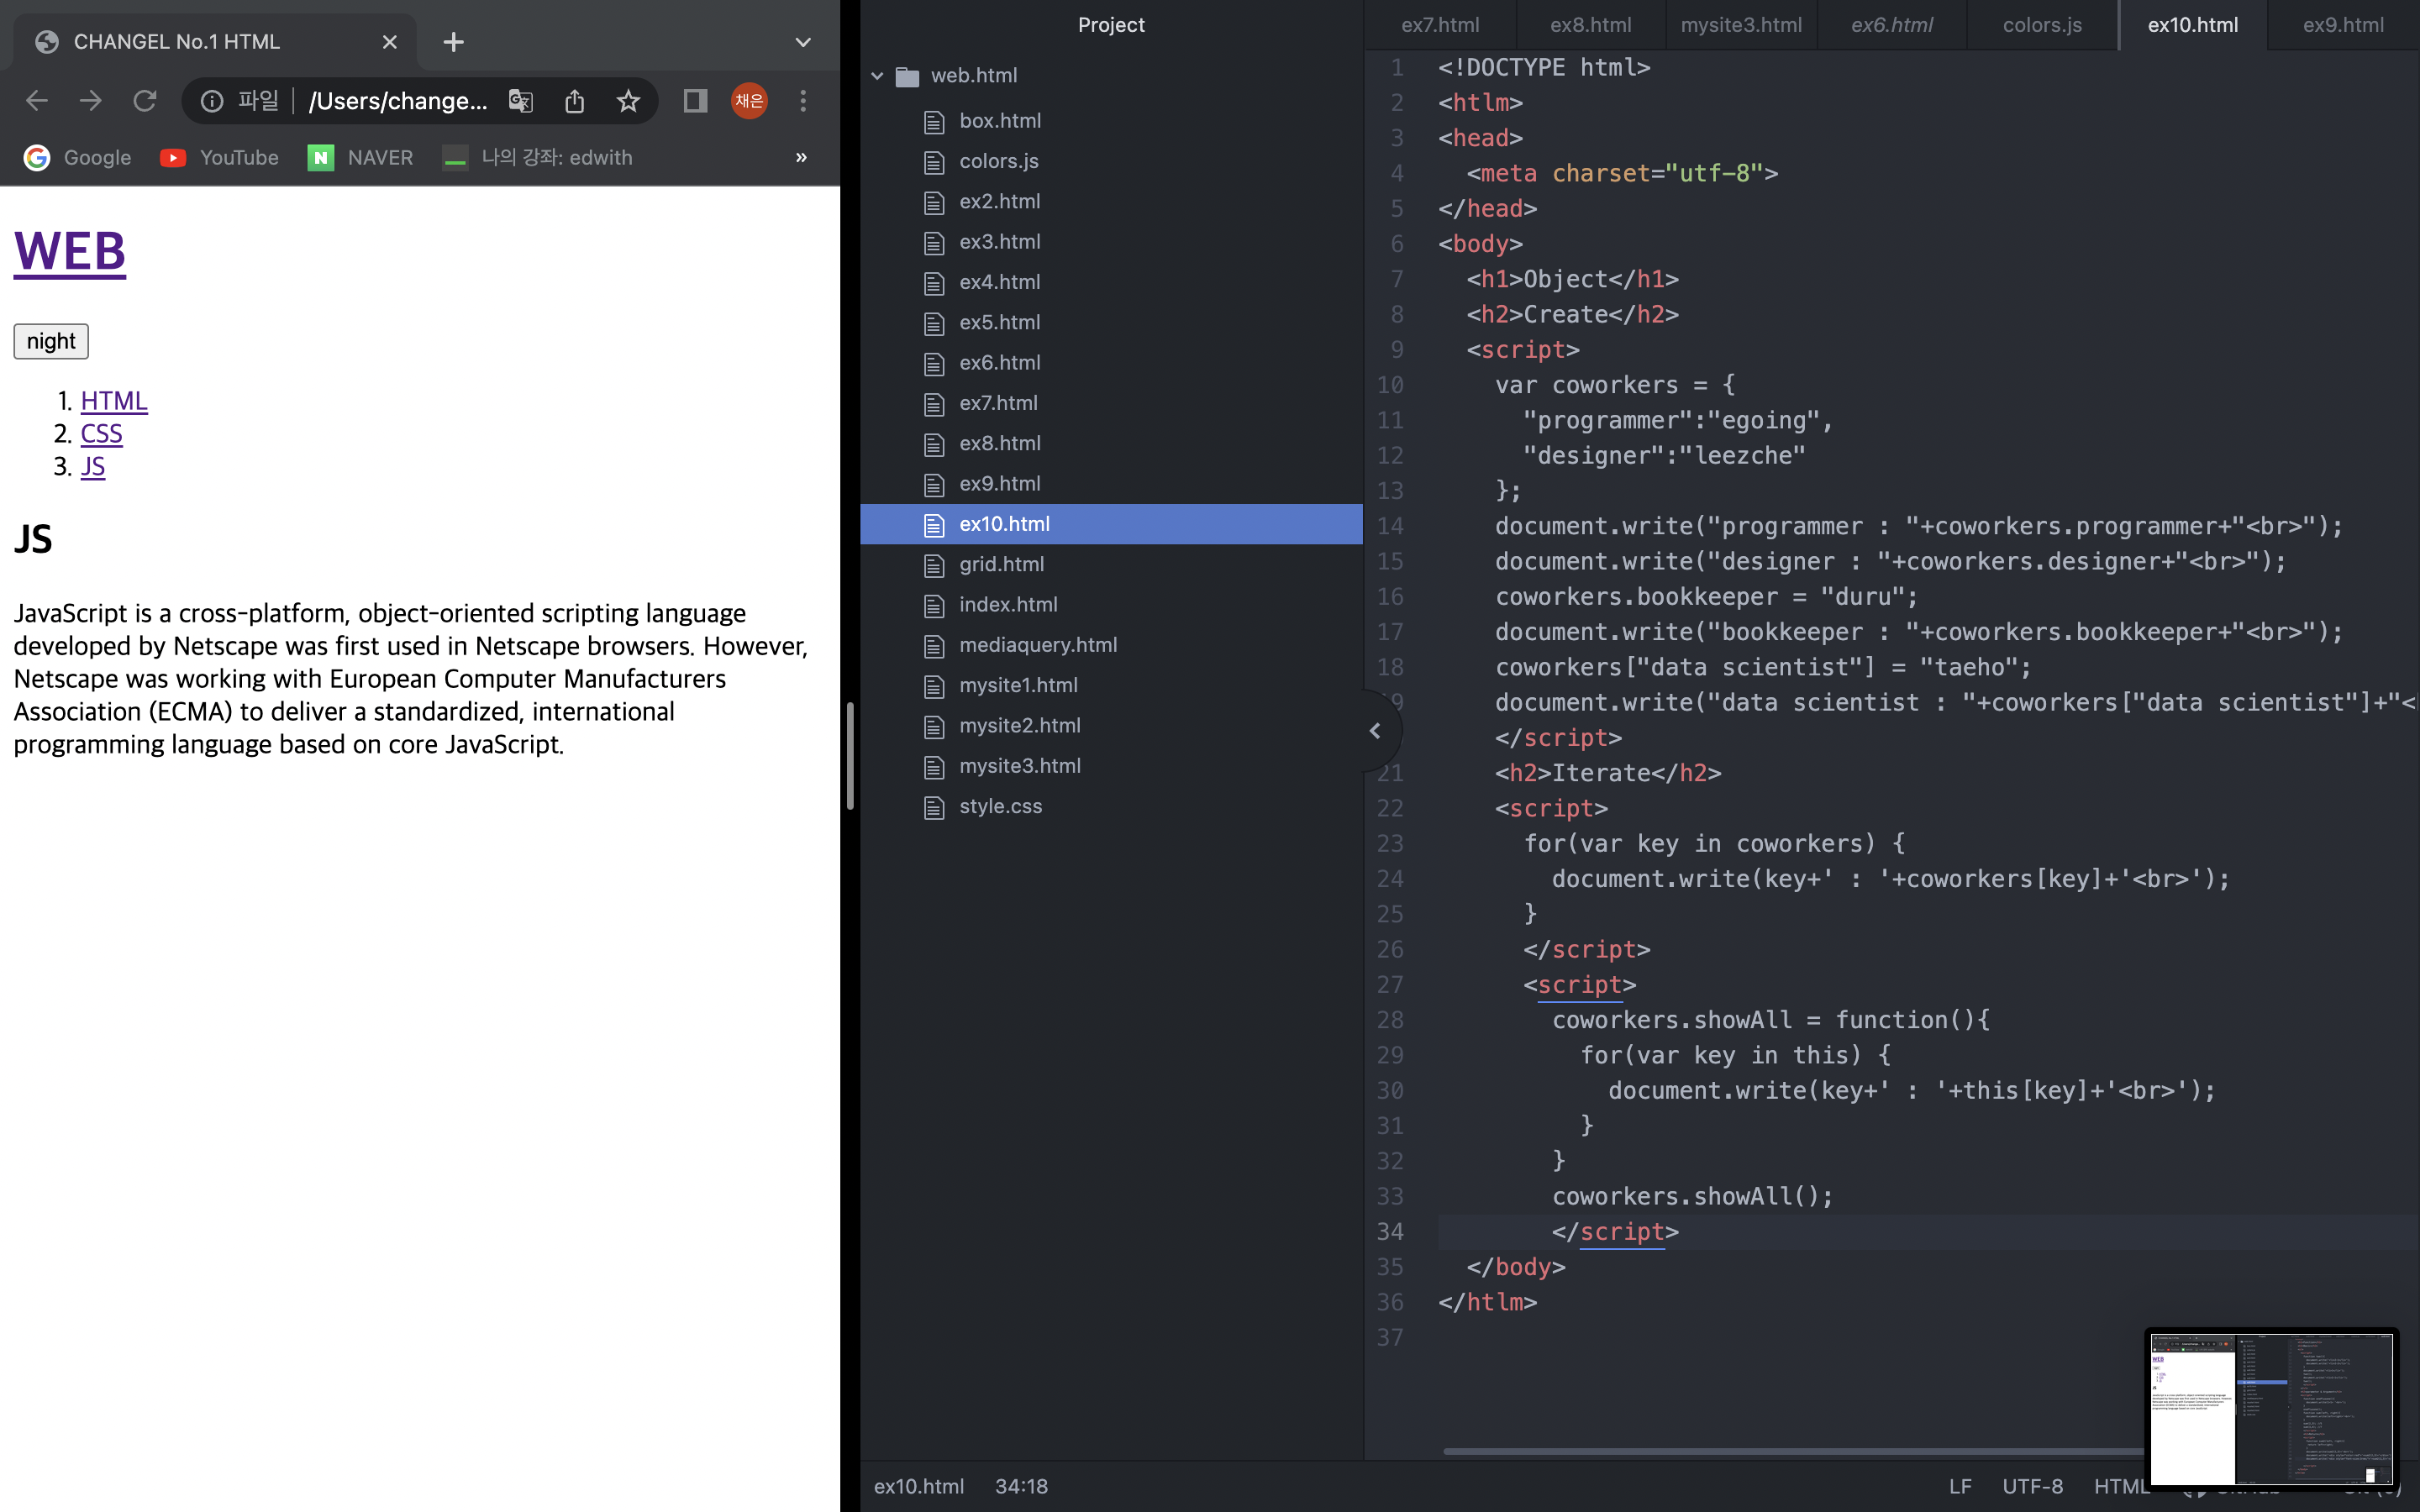Screen dimensions: 2420x1512
Task: Click the ex10.html status bar filename
Action: coord(919,1486)
